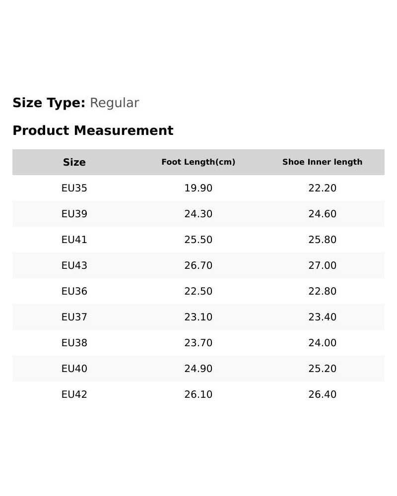Click the 24.00 shoe inner length value
397x496 pixels.
[322, 343]
